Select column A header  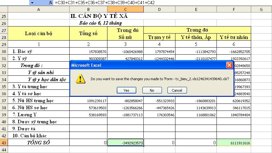(38, 10)
